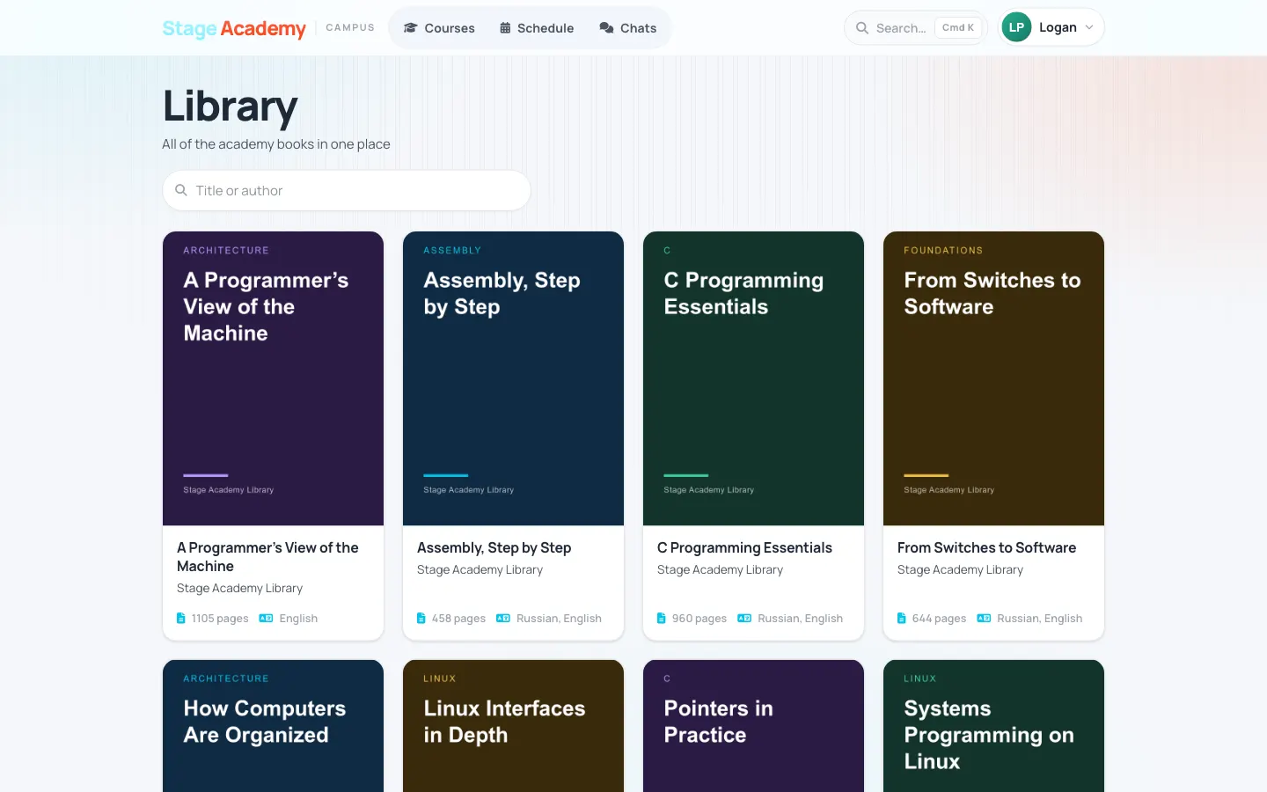The height and width of the screenshot is (792, 1267).
Task: Click the 644 pages text
Action: pos(939,619)
